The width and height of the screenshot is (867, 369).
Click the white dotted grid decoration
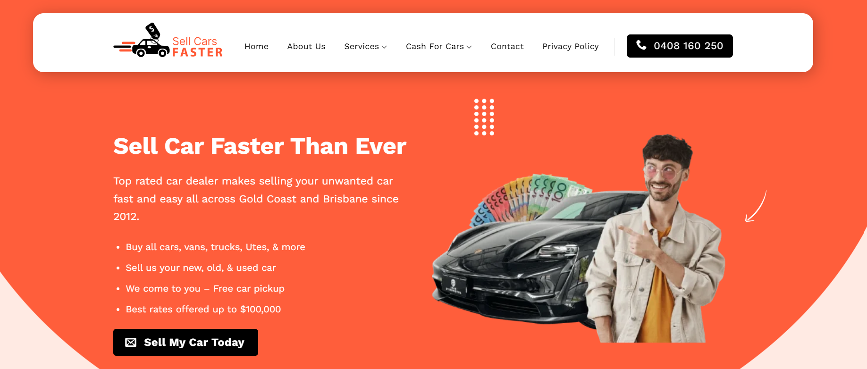484,117
